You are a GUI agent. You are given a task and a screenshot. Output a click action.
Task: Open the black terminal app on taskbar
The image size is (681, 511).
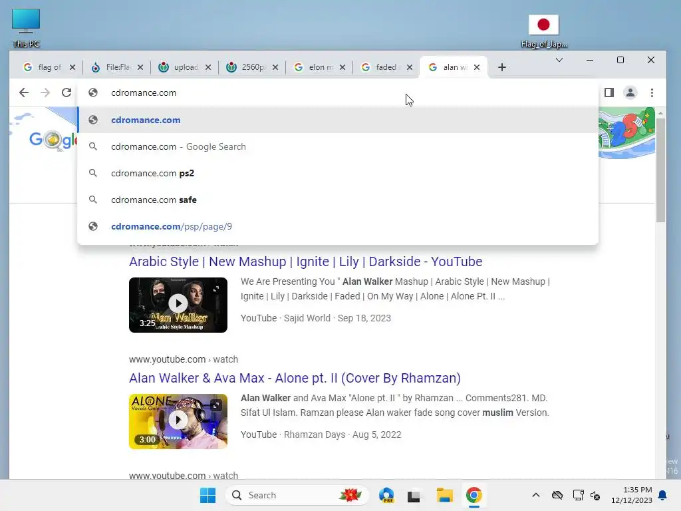click(414, 495)
